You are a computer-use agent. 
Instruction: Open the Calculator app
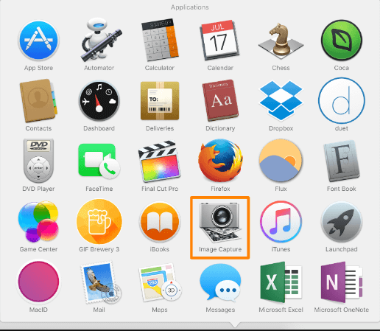(160, 40)
